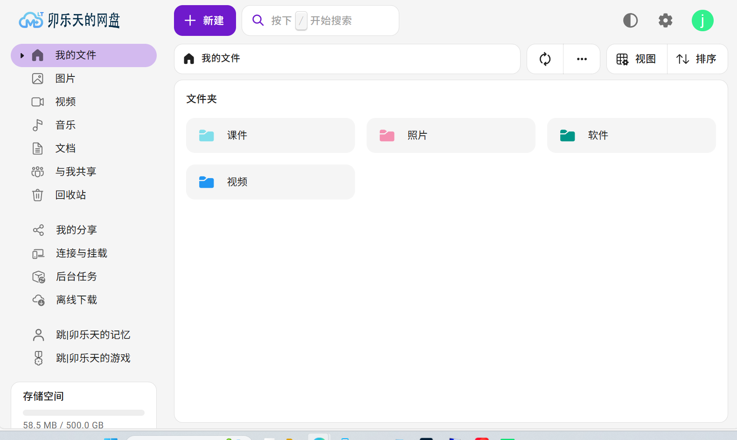Open 图片 in the sidebar
This screenshot has height=440, width=737.
(65, 79)
